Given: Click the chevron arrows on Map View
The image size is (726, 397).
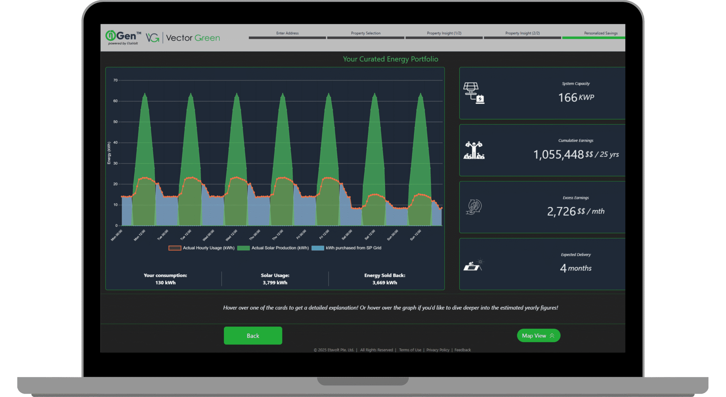Looking at the screenshot, I should (552, 335).
